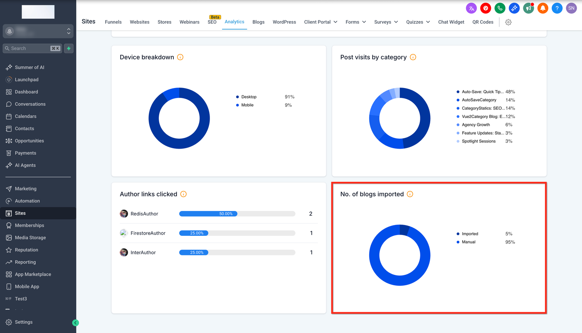Click RedisAuthor 50.00% progress bar
Viewport: 582px width, 333px height.
237,214
